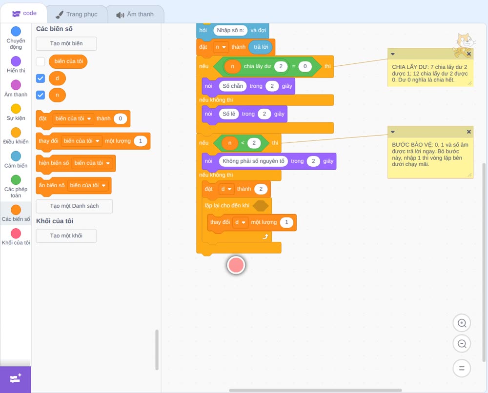Close the BƯỚC BẢO VỆ comment note
488x393 pixels.
coord(468,132)
